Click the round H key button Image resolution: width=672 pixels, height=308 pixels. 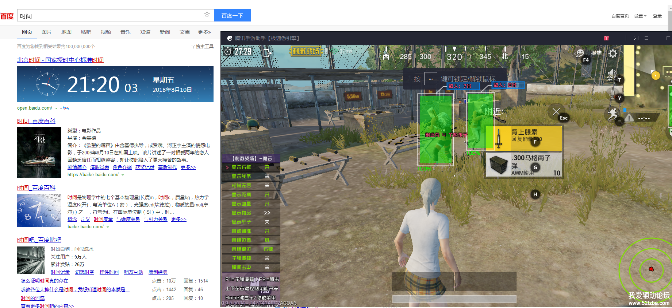(x=535, y=194)
